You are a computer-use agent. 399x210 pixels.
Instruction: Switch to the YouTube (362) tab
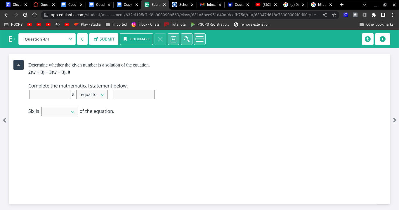(266, 5)
